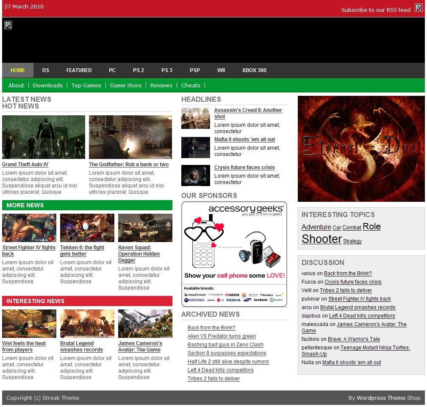Open the PS 3 category tab
This screenshot has width=427, height=407.
(167, 70)
